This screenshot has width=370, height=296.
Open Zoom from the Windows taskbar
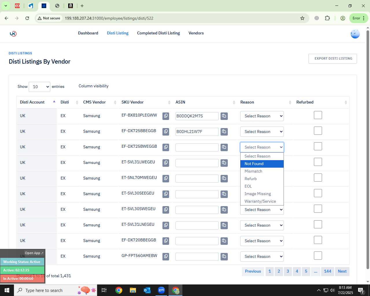161,290
